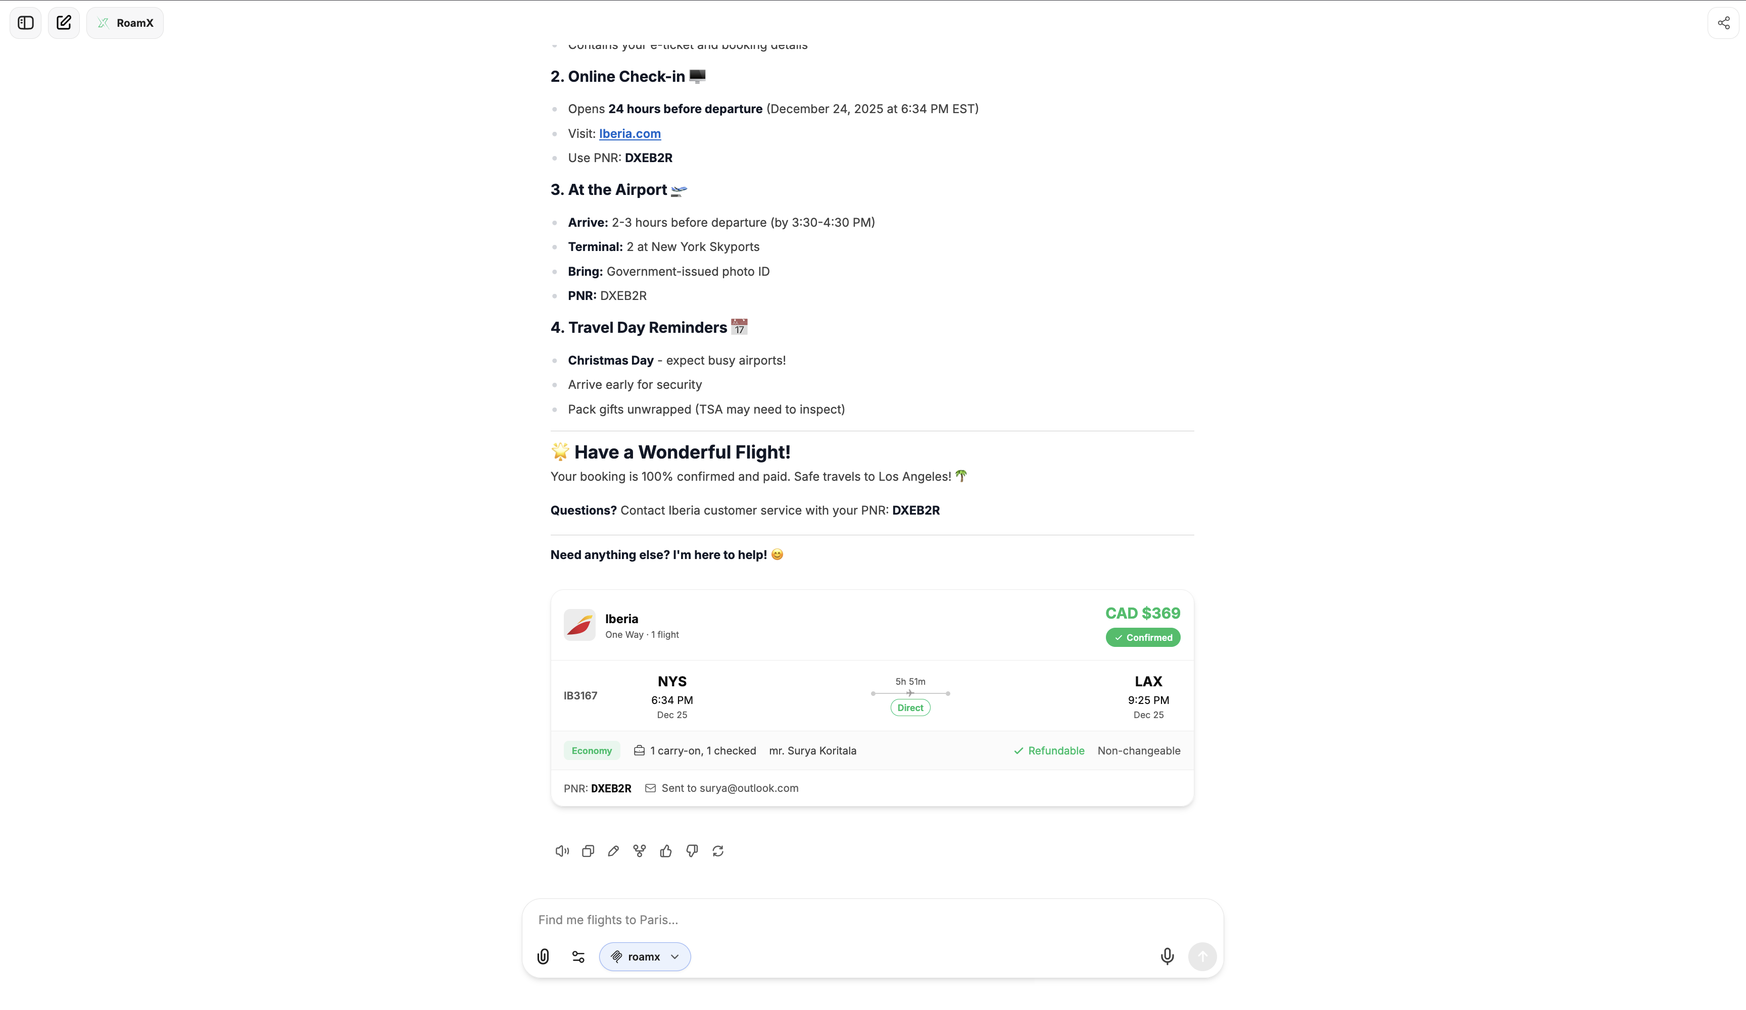Copy the response with the copy icon

(588, 850)
